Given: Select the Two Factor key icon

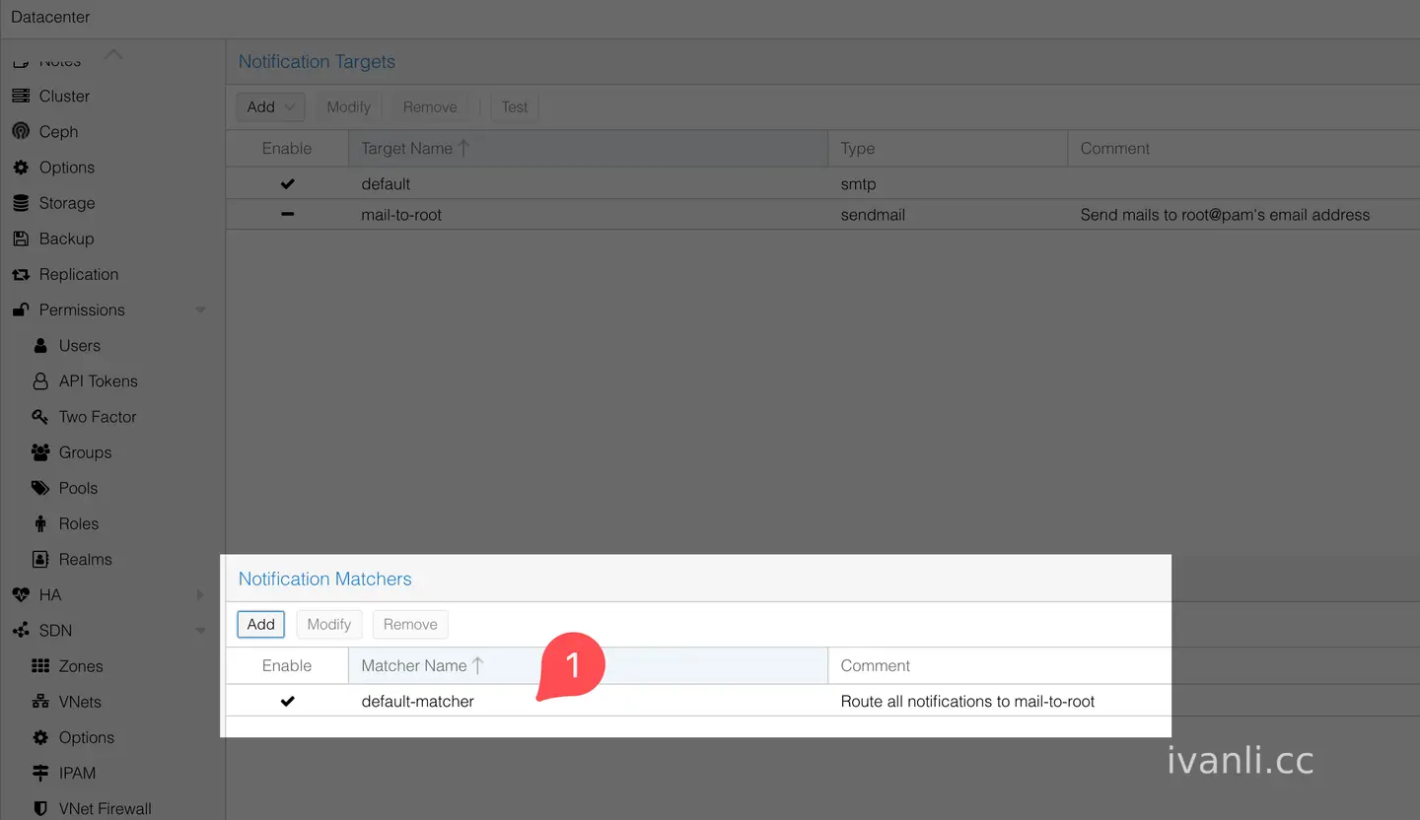Looking at the screenshot, I should click(x=40, y=417).
